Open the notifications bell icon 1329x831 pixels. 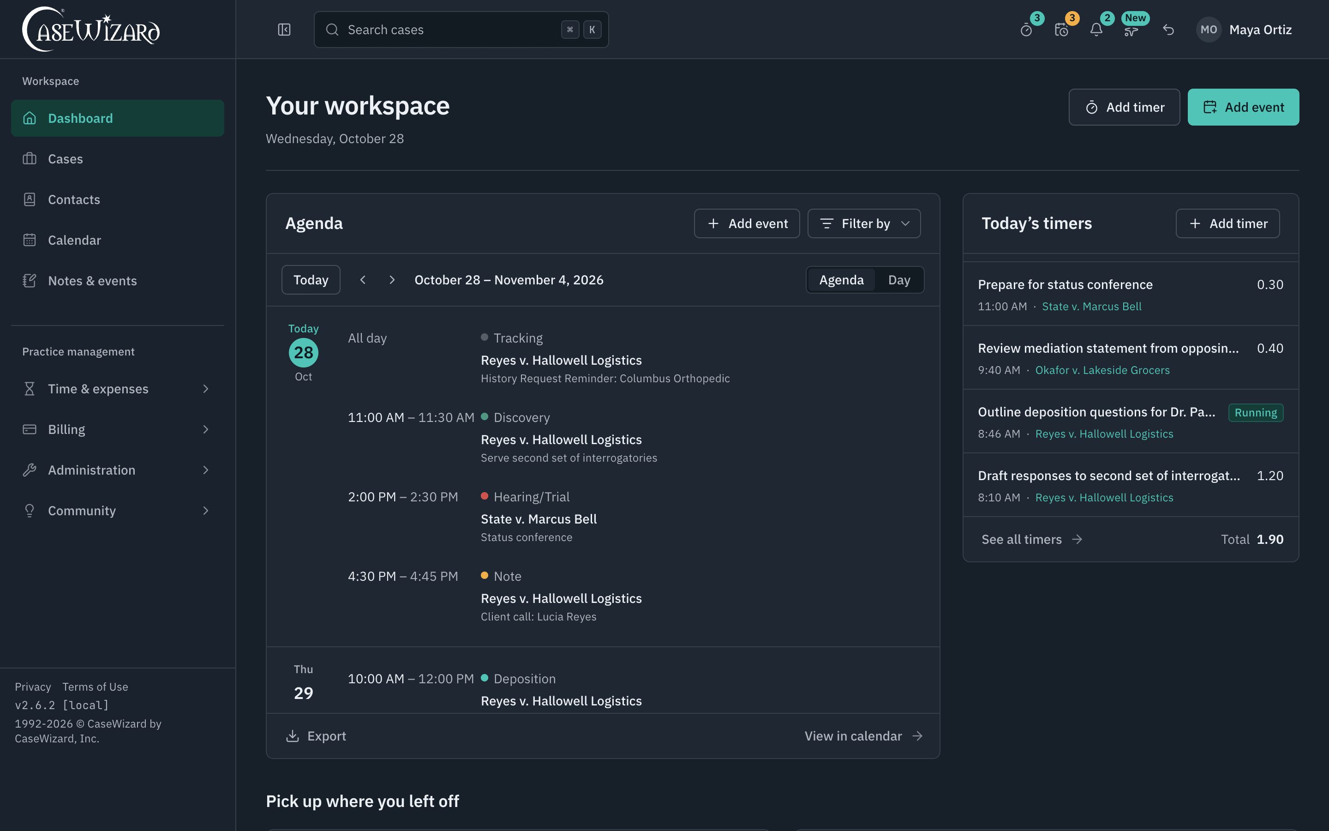coord(1096,30)
